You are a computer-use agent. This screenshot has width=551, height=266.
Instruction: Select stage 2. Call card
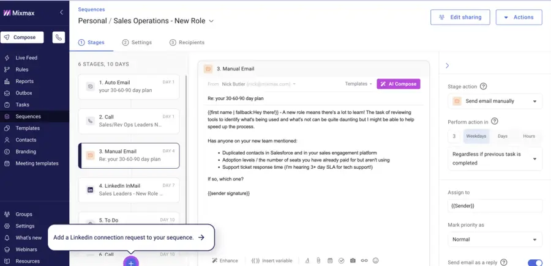129,121
